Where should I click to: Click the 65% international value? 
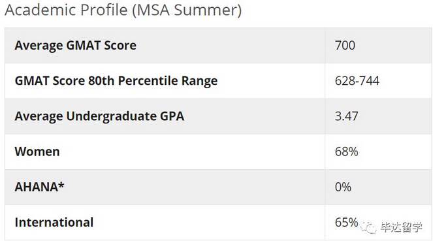click(x=346, y=222)
